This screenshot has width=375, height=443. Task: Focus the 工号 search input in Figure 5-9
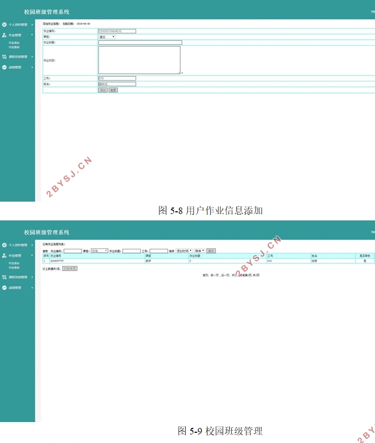point(159,251)
